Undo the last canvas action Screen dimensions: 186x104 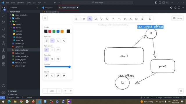pos(65,91)
